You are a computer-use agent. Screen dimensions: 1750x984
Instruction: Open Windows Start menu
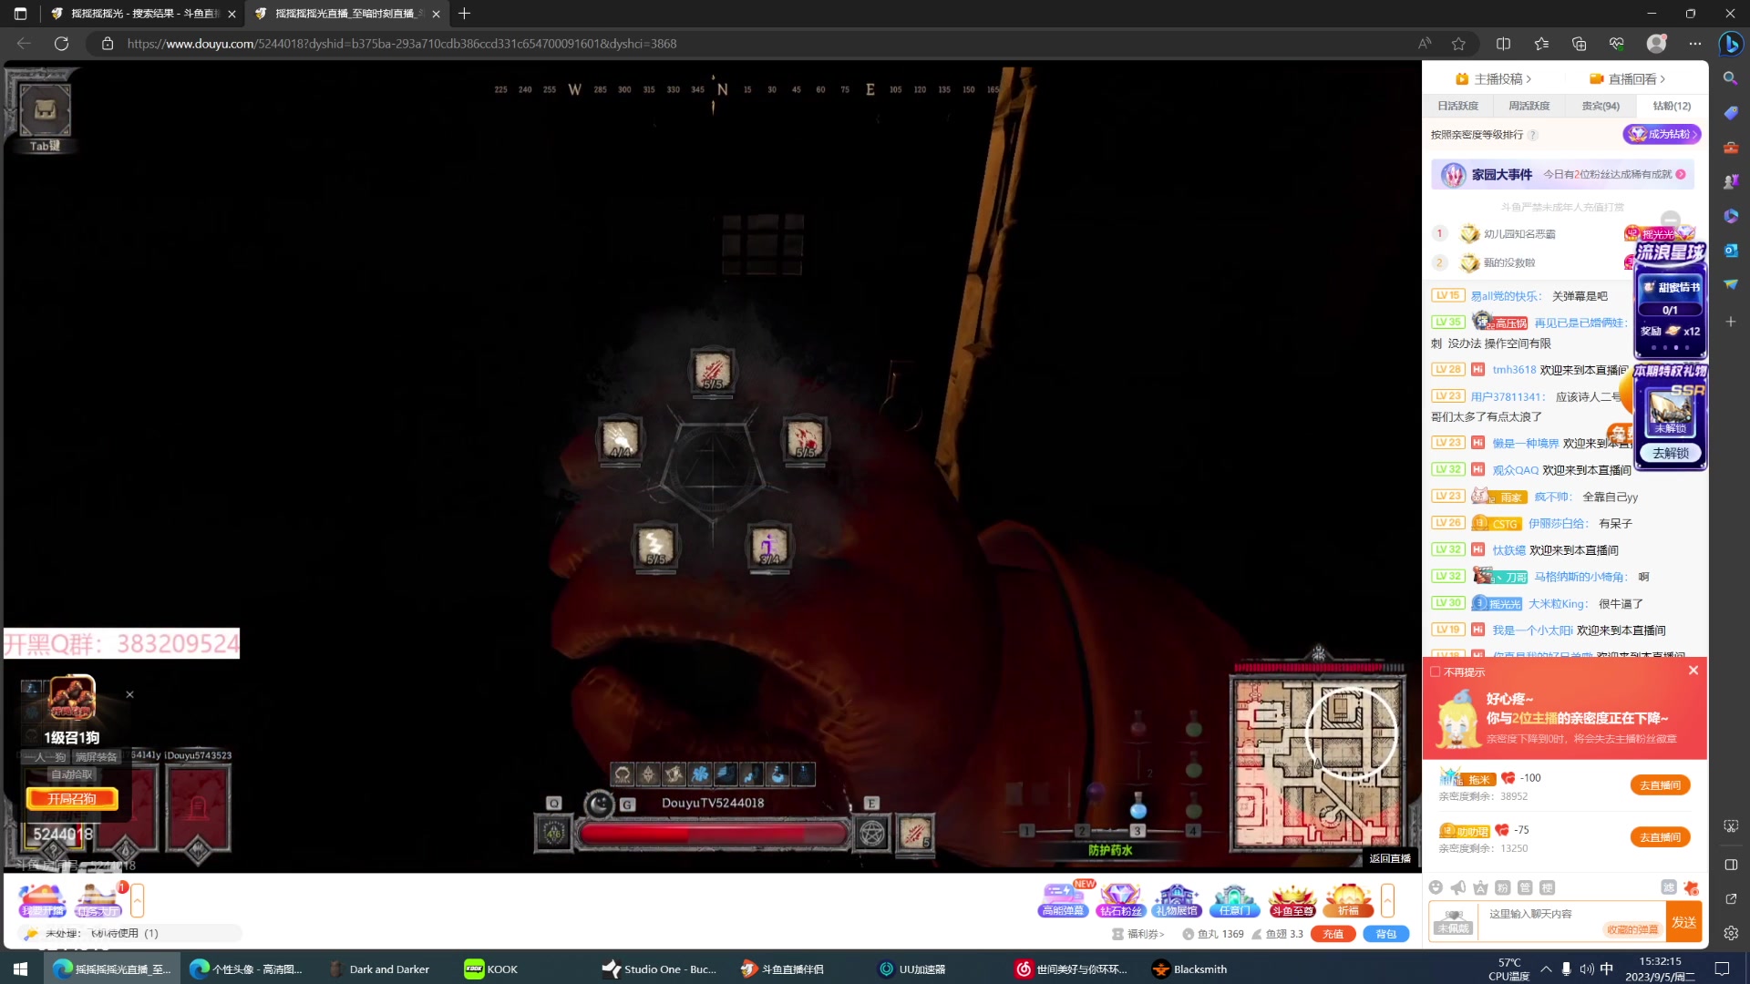[x=21, y=969]
